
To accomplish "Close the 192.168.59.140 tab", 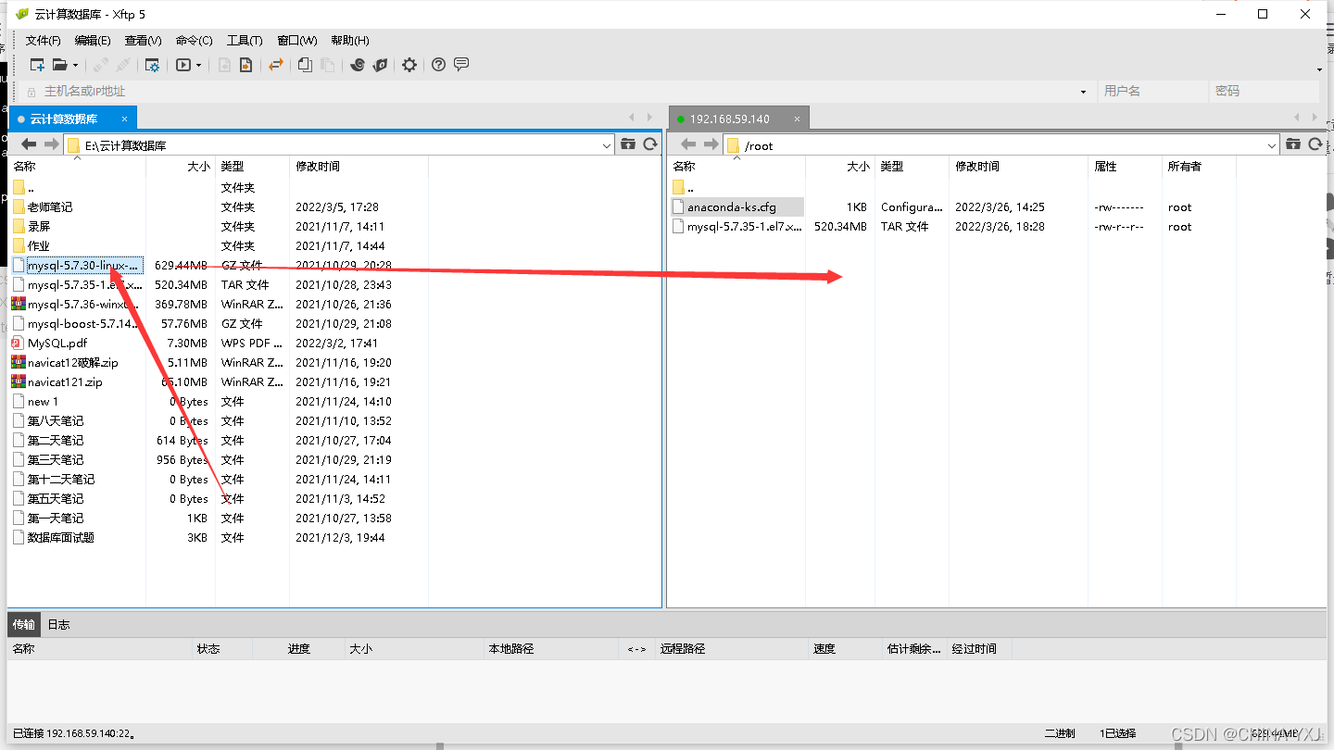I will click(797, 119).
